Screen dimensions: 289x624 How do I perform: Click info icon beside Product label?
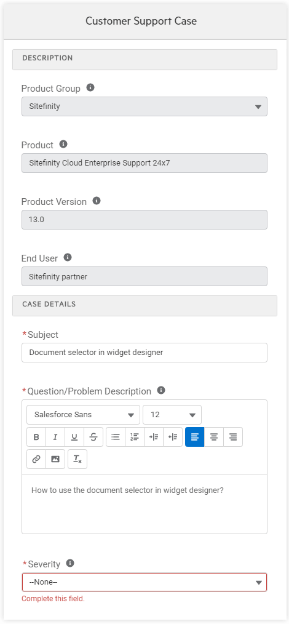[x=63, y=144]
